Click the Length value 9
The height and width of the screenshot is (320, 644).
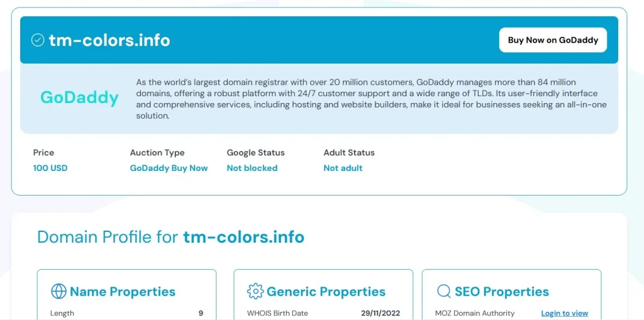201,313
